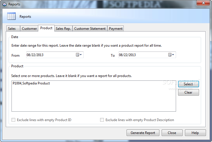The image size is (212, 142).
Task: Switch to the Payment tab
Action: [x=116, y=29]
